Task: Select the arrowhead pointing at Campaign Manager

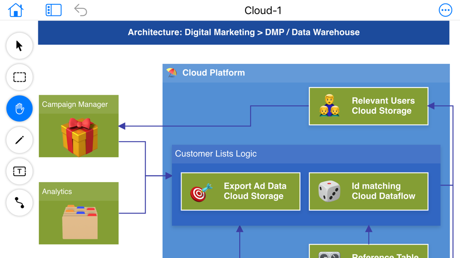Action: click(122, 126)
